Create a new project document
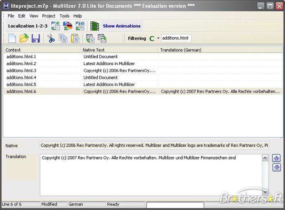 pyautogui.click(x=12, y=38)
